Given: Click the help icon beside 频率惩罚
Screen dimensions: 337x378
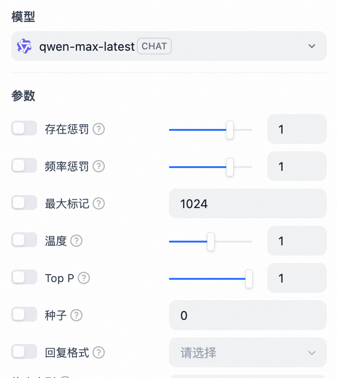Looking at the screenshot, I should [x=99, y=166].
